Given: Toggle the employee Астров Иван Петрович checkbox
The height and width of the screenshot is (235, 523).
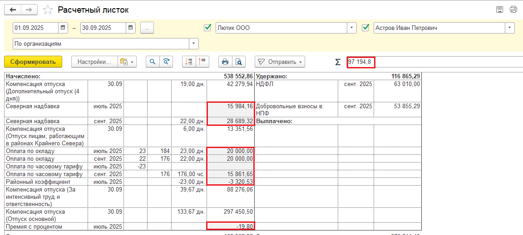Looking at the screenshot, I should [x=366, y=28].
